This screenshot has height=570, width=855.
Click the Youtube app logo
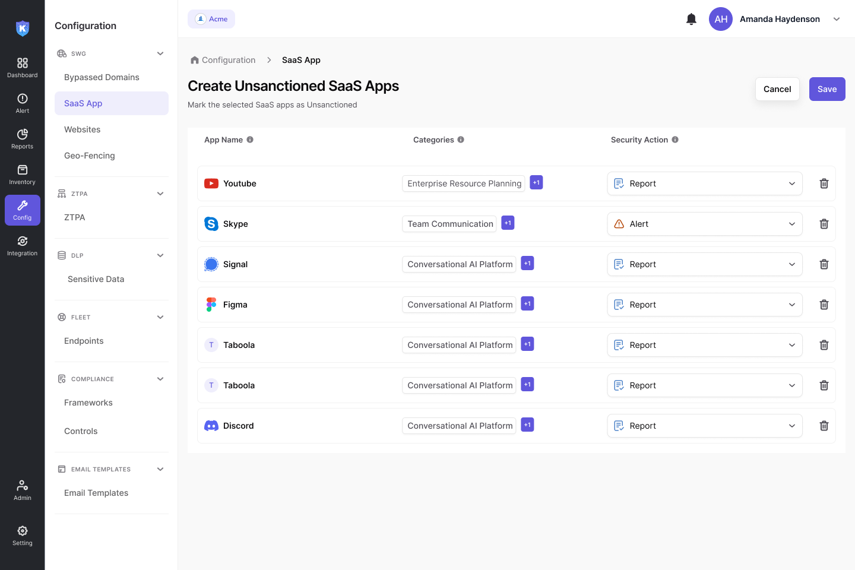211,183
